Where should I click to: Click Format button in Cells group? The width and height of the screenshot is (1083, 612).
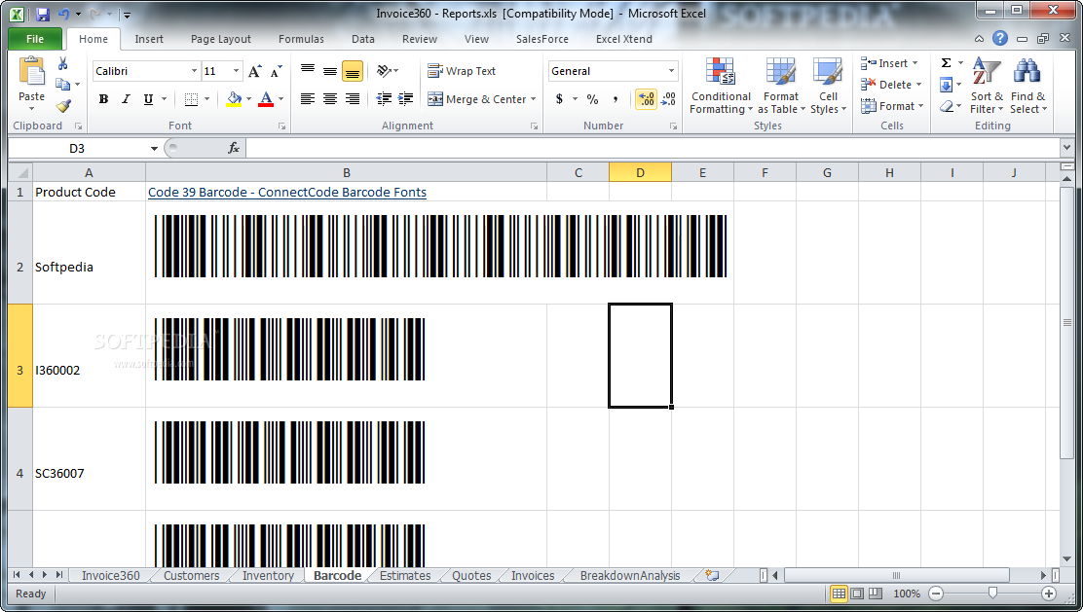tap(892, 106)
